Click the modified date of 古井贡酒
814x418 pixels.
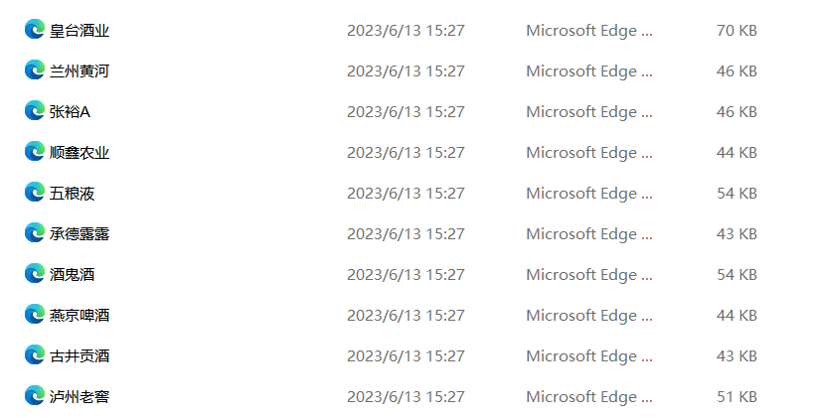(x=406, y=356)
